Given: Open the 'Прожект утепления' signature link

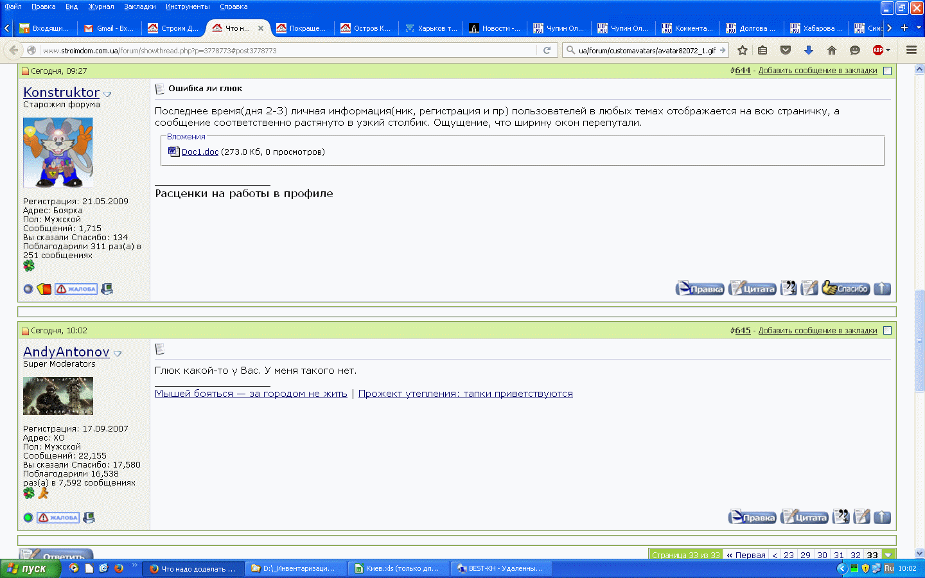Looking at the screenshot, I should tap(466, 394).
